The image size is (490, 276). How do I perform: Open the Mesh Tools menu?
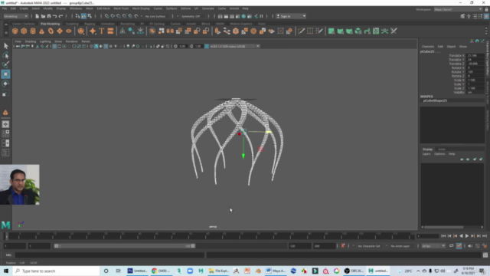(x=121, y=8)
